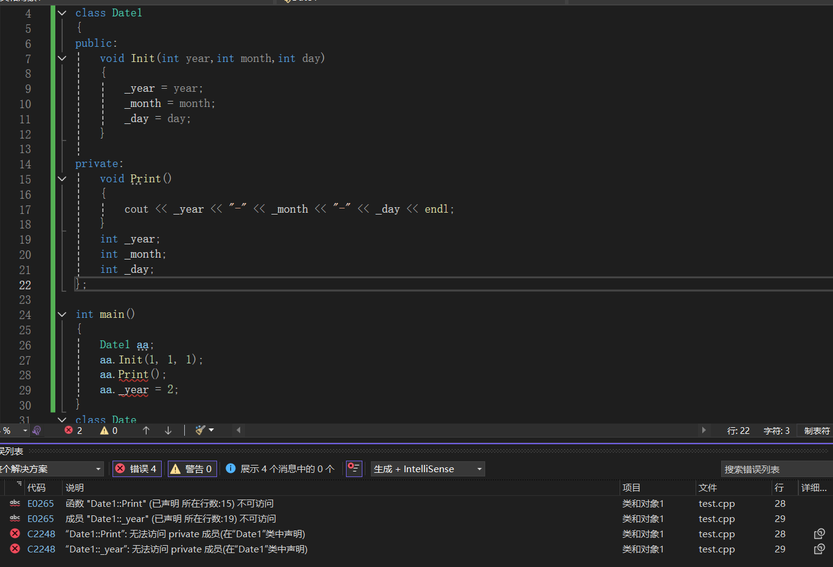The height and width of the screenshot is (567, 833).
Task: Click the error list column filter icon
Action: (x=19, y=484)
